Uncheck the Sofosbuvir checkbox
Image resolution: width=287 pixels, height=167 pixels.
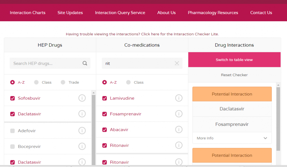click(x=12, y=98)
